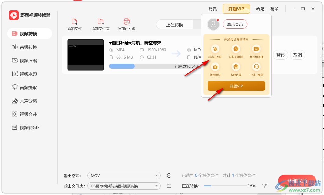
Task: Click the 点击登录 button
Action: coord(235,24)
